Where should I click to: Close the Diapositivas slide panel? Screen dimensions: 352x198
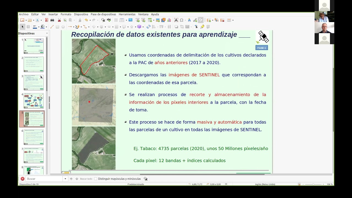pos(47,33)
